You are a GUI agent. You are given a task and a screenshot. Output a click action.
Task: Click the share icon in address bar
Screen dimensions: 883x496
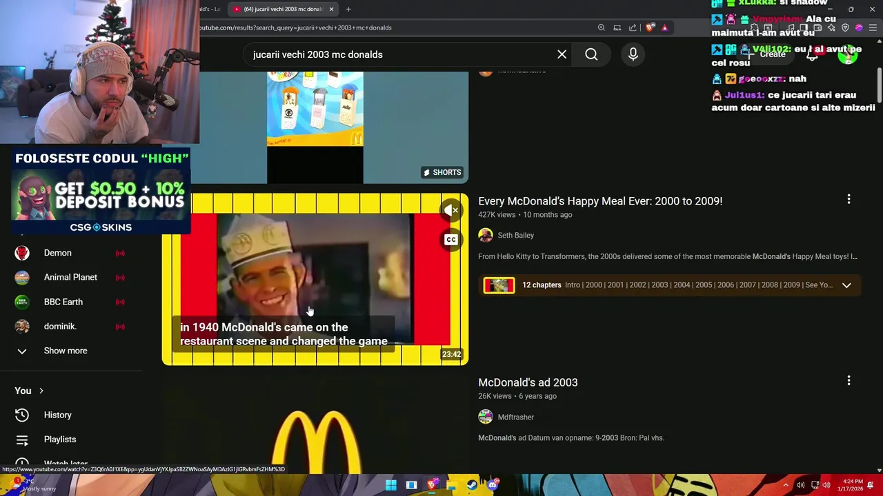pos(633,28)
